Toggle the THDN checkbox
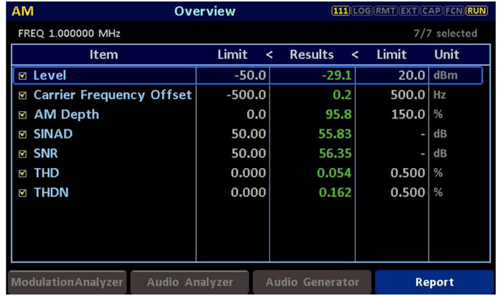 [23, 193]
